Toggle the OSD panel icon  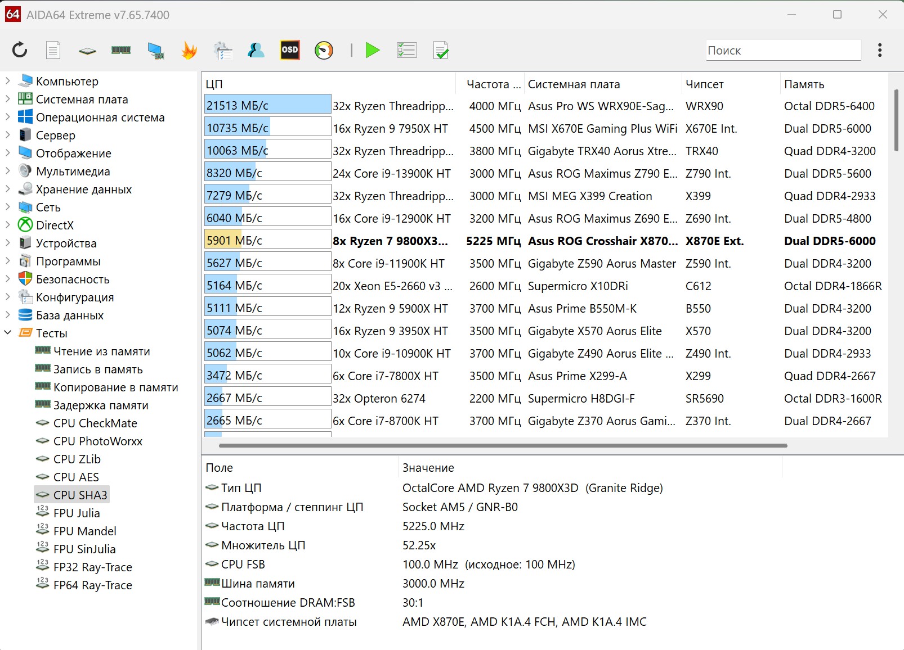(x=290, y=50)
